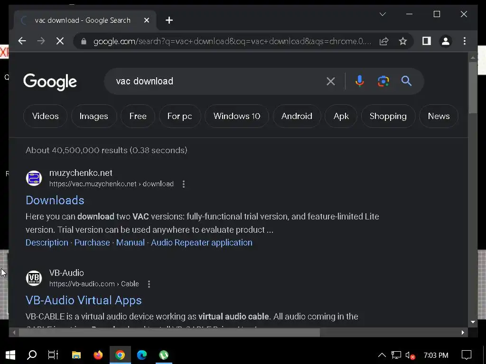Open the Windows Start menu

click(x=10, y=355)
